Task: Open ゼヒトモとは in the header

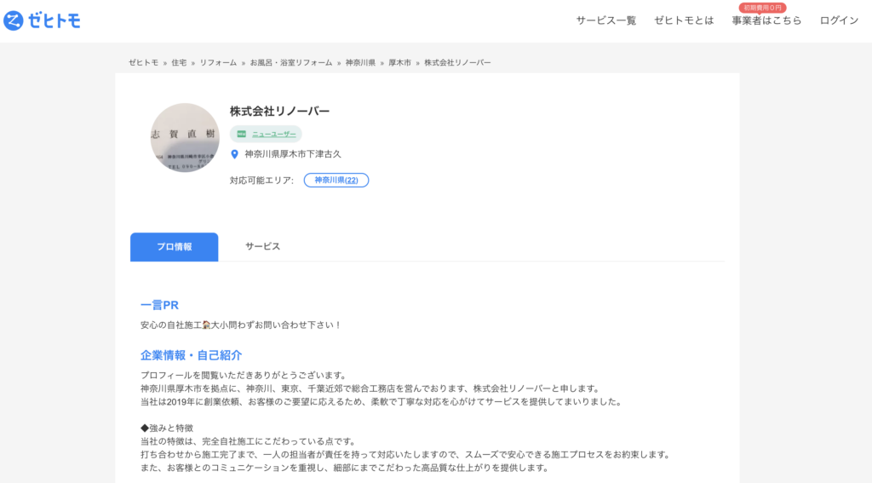Action: [x=684, y=20]
